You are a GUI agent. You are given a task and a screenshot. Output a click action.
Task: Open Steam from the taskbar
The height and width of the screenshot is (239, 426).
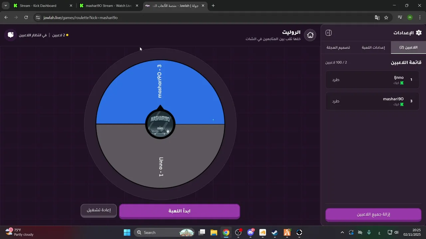click(x=275, y=232)
